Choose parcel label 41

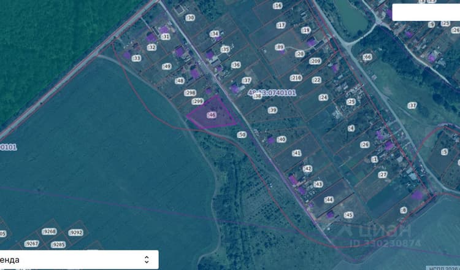(x=297, y=153)
